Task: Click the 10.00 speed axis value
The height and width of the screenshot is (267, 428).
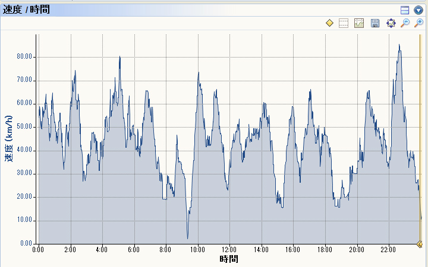Action: tap(24, 220)
